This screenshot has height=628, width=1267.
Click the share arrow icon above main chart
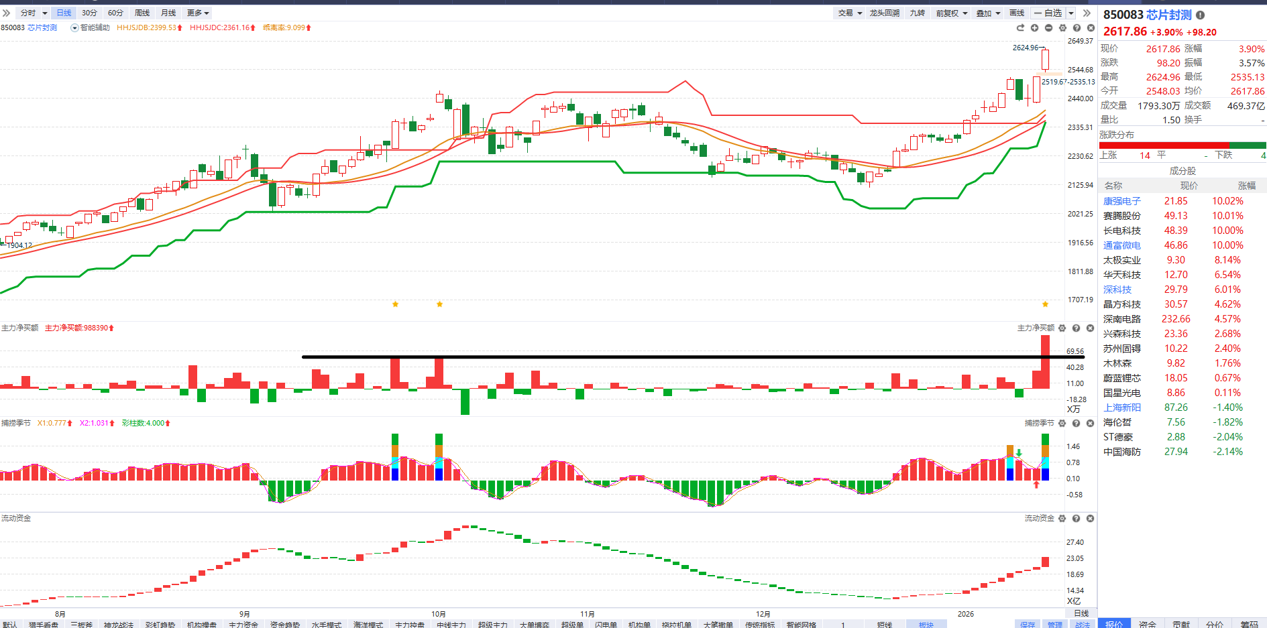[1020, 28]
